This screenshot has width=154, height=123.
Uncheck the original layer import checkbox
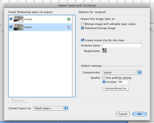[11, 27]
